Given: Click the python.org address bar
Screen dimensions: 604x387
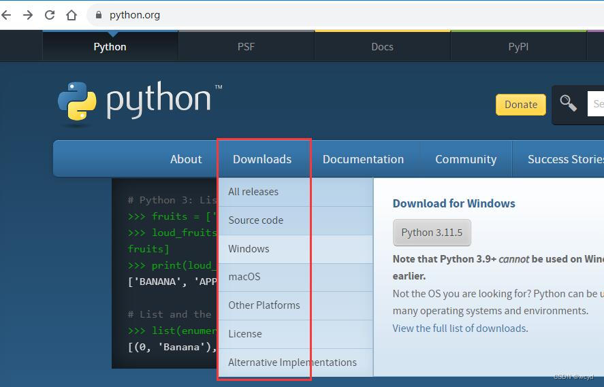Looking at the screenshot, I should point(347,15).
